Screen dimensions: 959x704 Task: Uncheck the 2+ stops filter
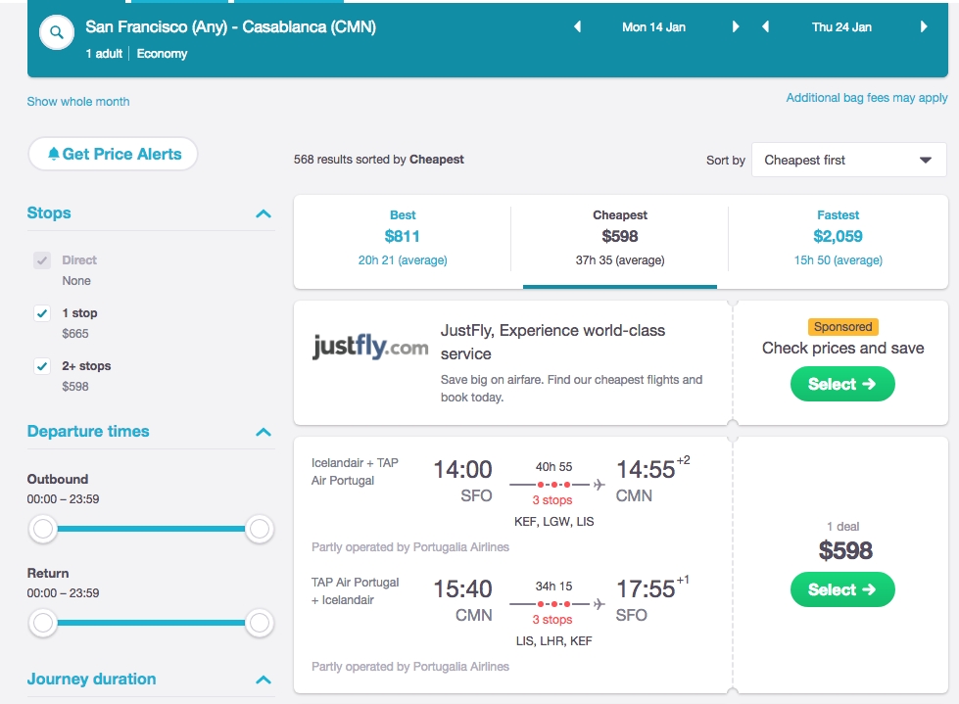[x=41, y=366]
